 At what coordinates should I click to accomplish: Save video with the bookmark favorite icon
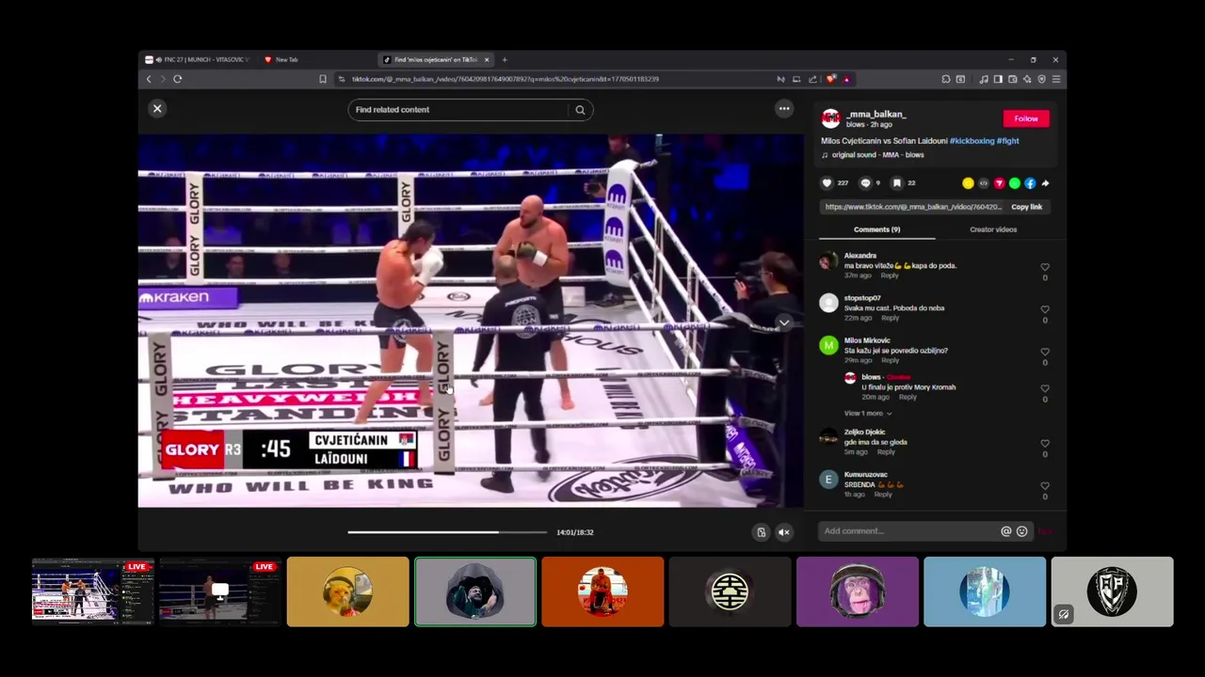tap(897, 183)
